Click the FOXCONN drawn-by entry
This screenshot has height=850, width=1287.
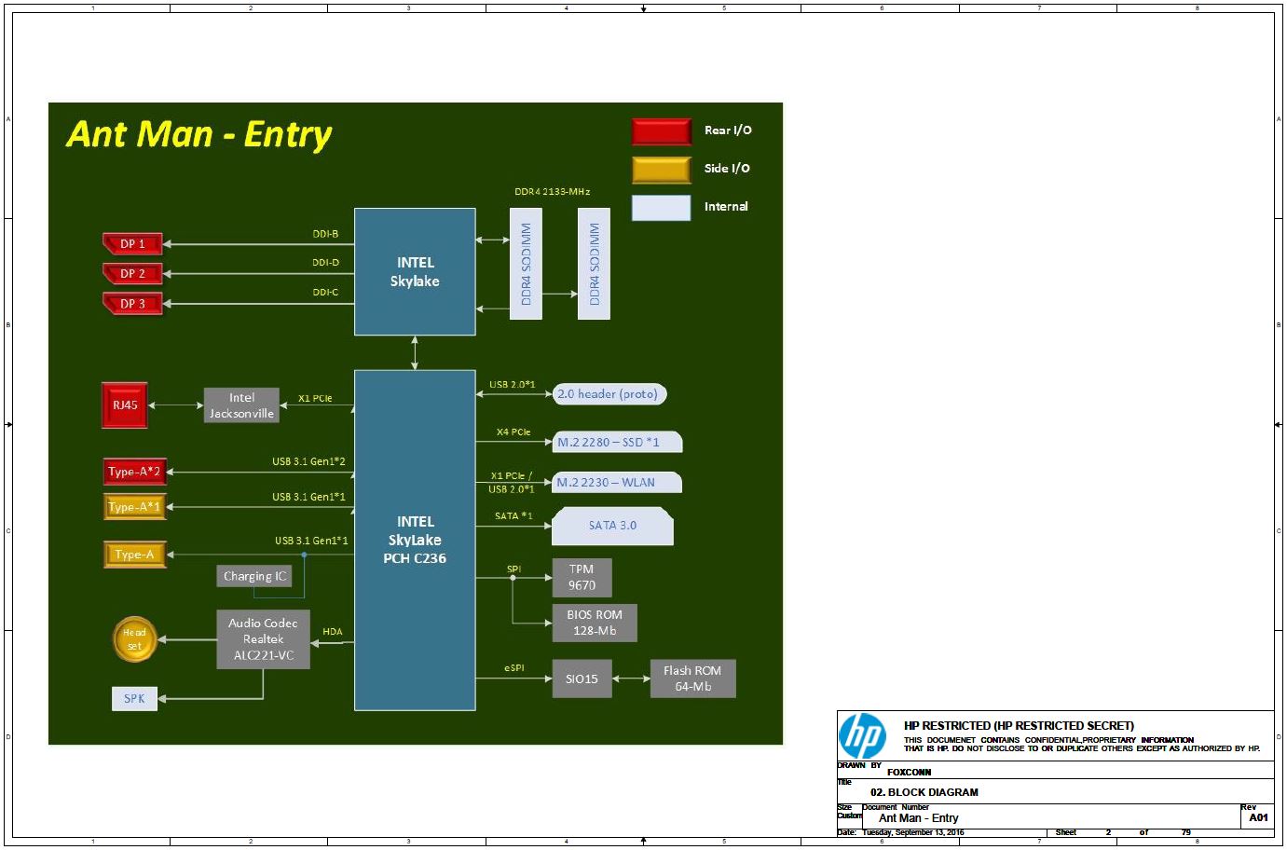(909, 773)
